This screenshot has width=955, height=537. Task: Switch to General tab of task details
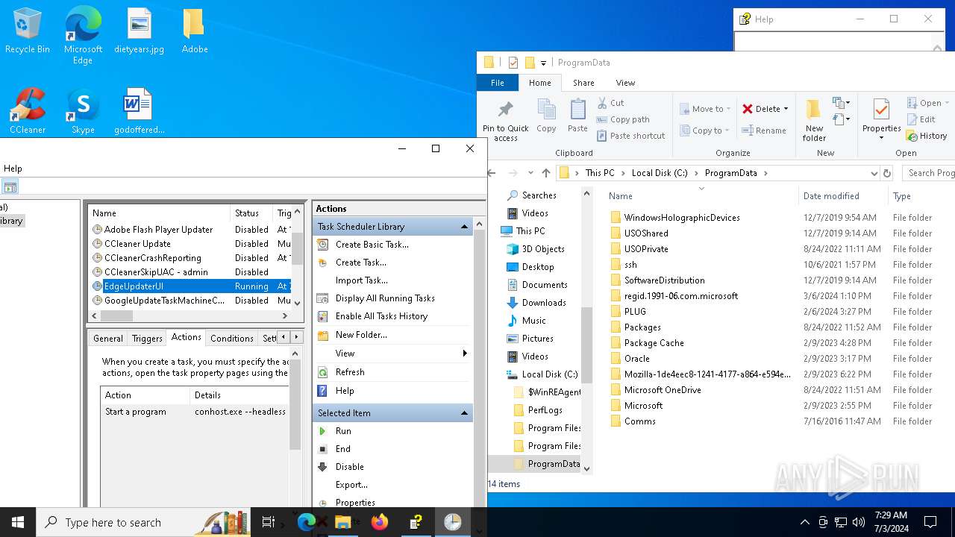108,338
